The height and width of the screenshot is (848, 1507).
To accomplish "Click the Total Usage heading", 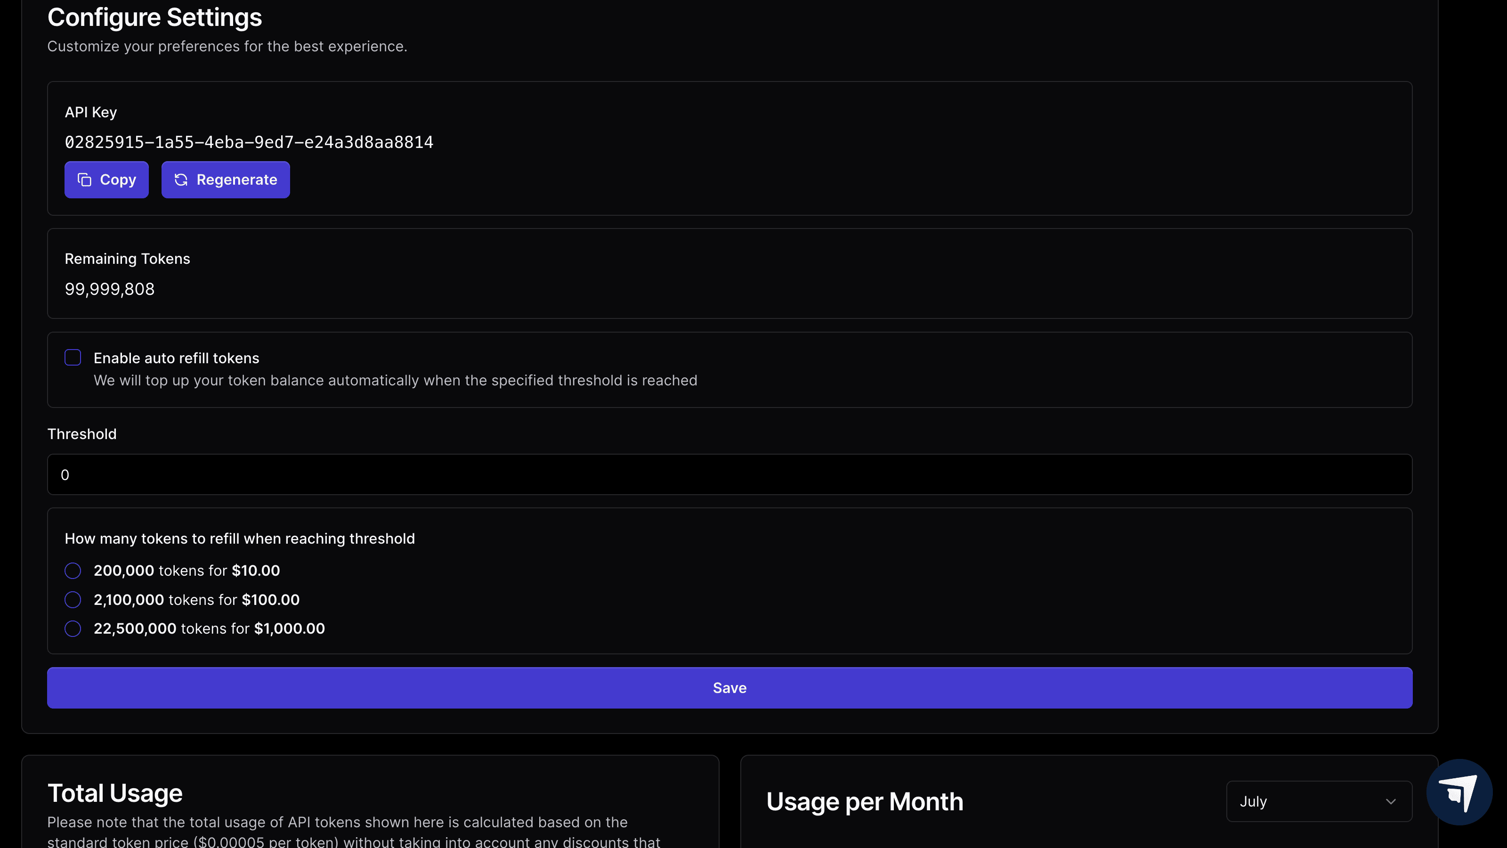I will (114, 793).
